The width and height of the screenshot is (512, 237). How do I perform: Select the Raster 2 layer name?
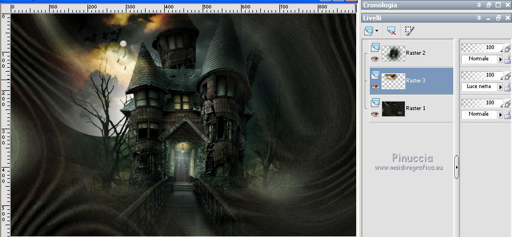click(415, 52)
